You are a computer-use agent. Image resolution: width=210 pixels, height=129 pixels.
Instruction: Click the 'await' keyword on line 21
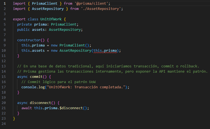click(27, 108)
